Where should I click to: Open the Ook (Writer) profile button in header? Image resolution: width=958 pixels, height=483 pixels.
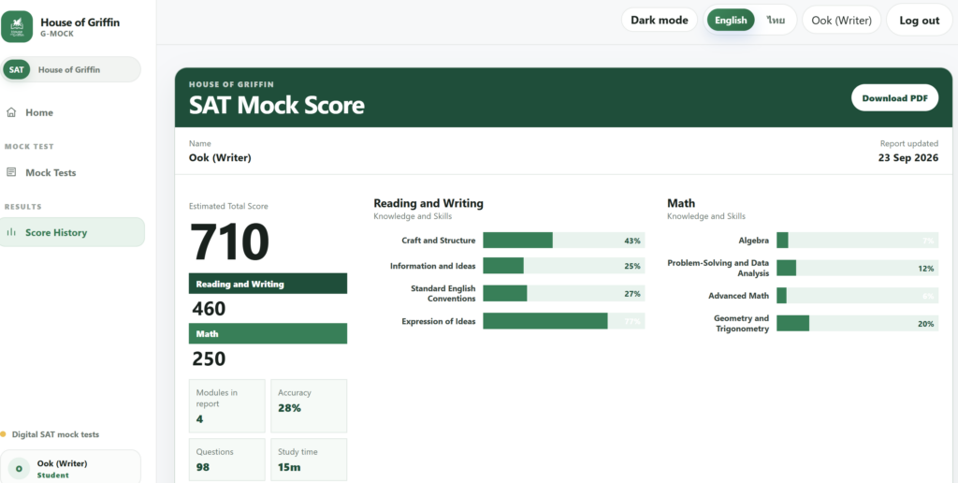coord(841,21)
